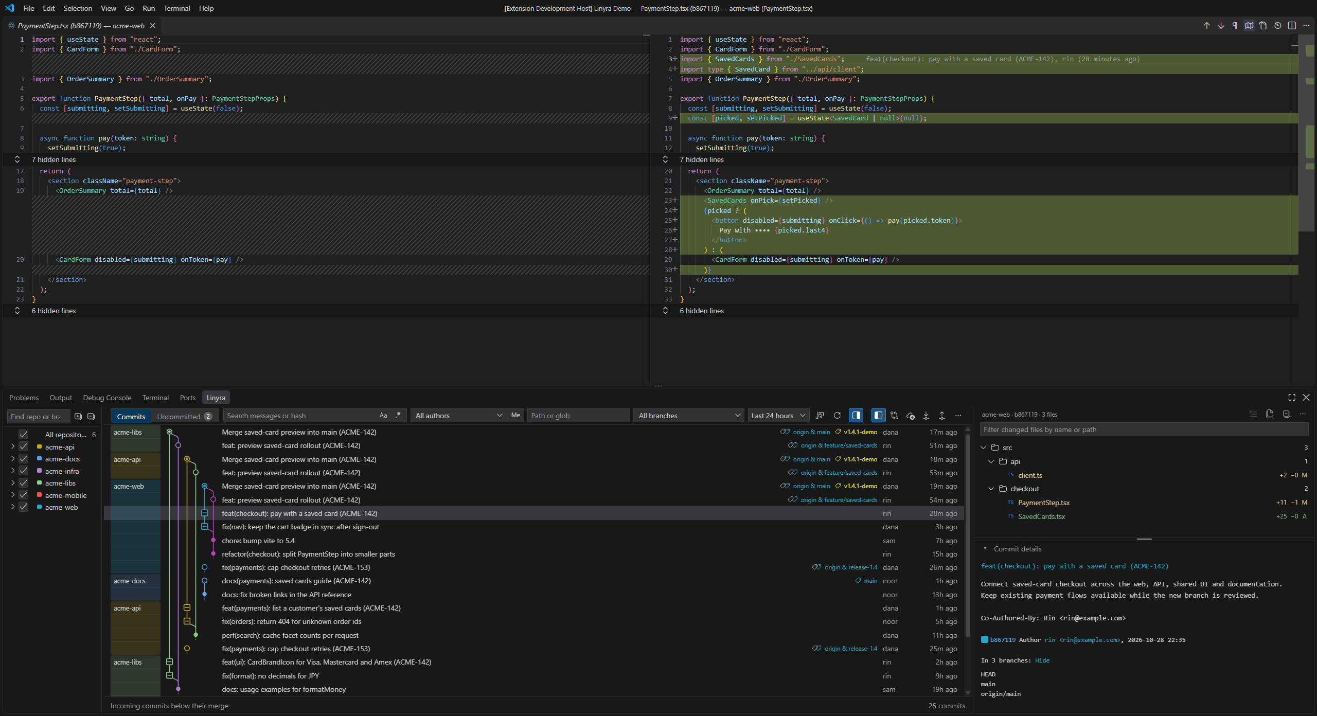
Task: Toggle whitespace pilcrow icon in editor toolbar
Action: [x=1235, y=26]
